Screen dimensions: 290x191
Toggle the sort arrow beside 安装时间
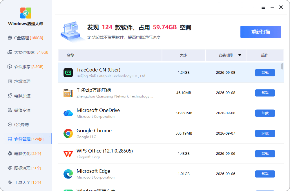[x=240, y=55]
